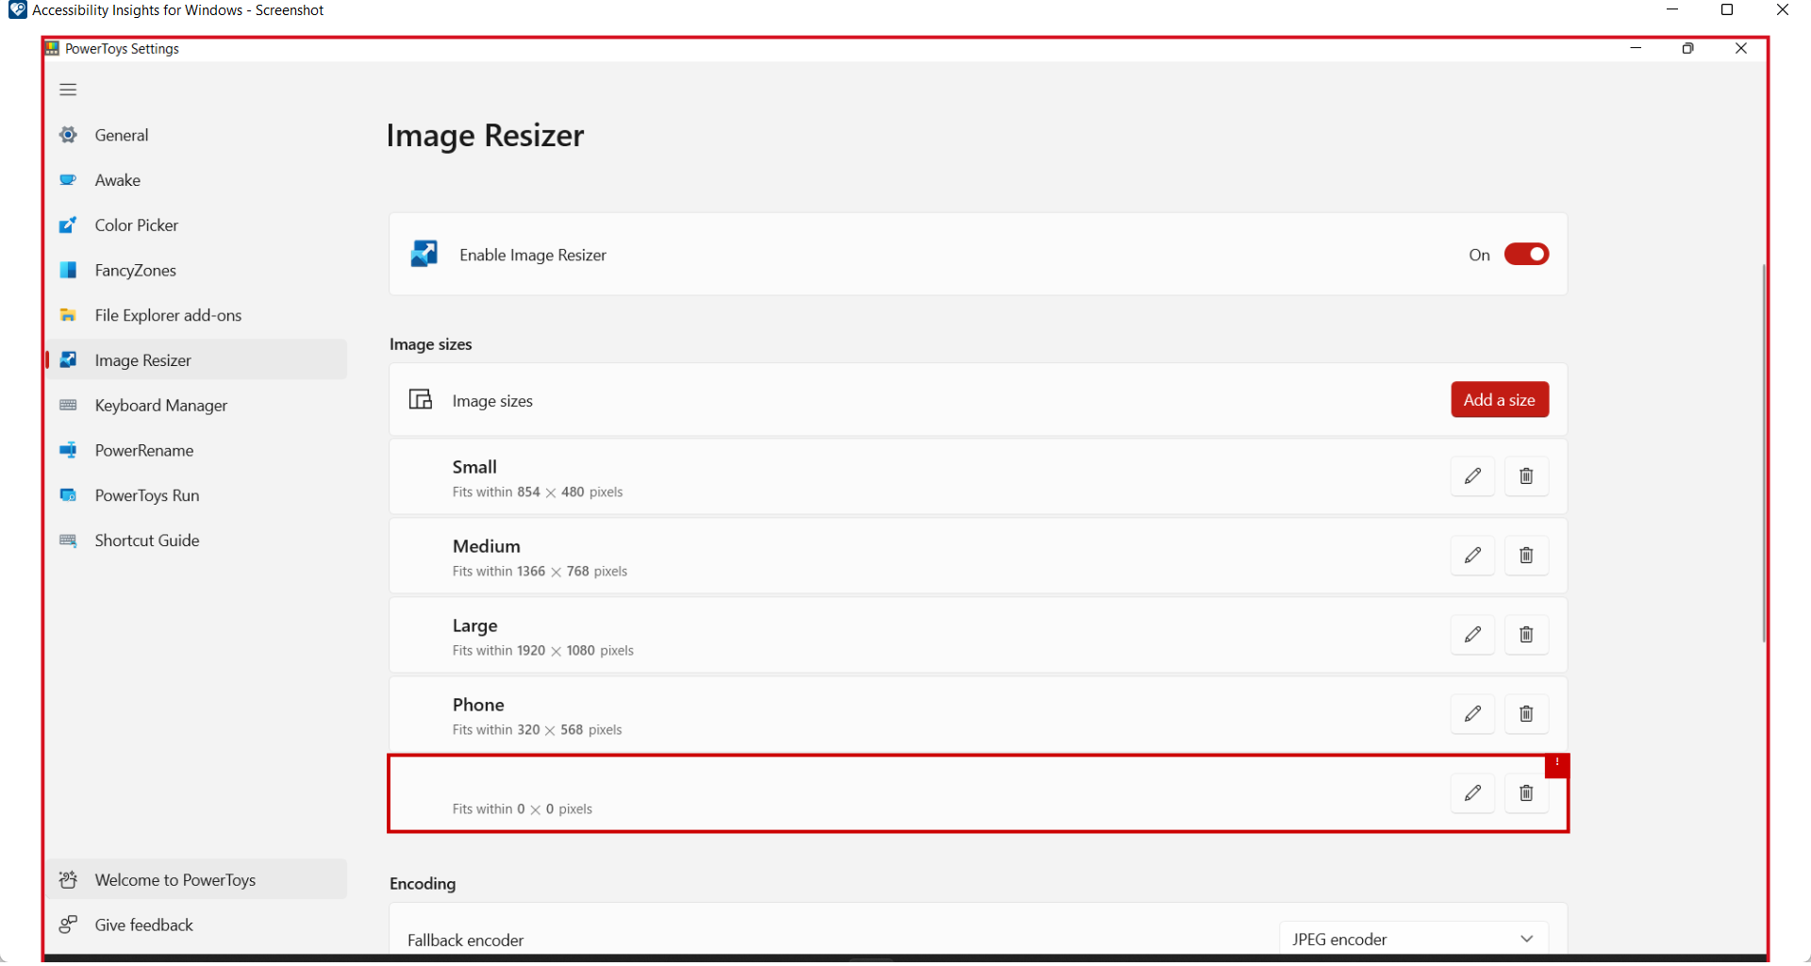This screenshot has width=1811, height=966.
Task: Select the Color Picker sidebar icon
Action: coord(68,225)
